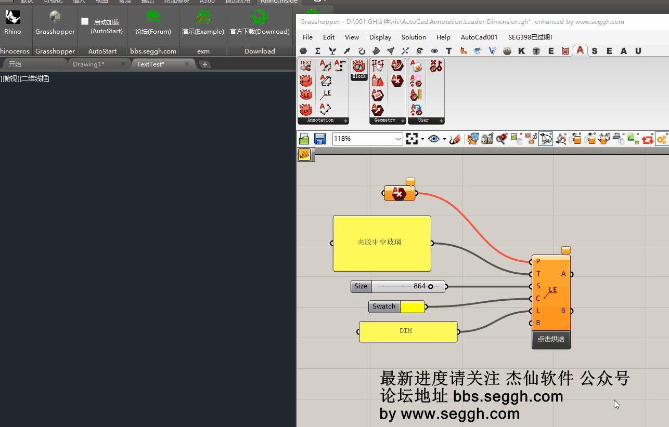Save the document with the floppy disk icon
The width and height of the screenshot is (669, 427).
click(320, 139)
